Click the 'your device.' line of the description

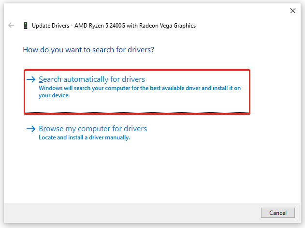click(54, 95)
